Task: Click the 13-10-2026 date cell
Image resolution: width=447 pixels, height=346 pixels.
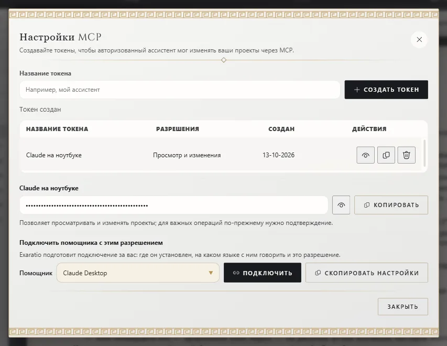Action: (x=278, y=155)
